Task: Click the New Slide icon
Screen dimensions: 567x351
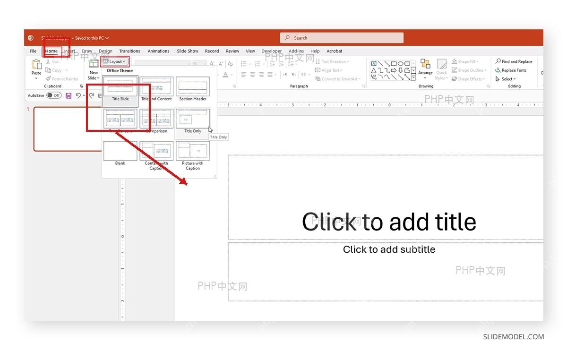Action: (x=94, y=64)
